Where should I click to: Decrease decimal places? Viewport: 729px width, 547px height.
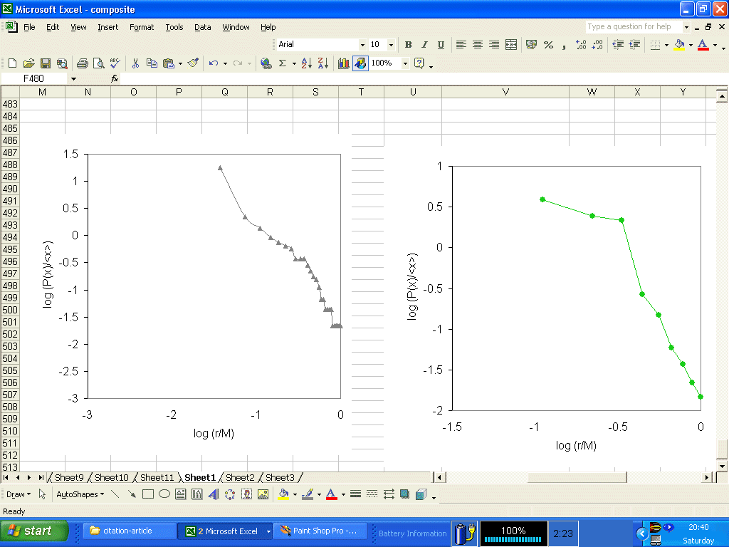pos(597,45)
